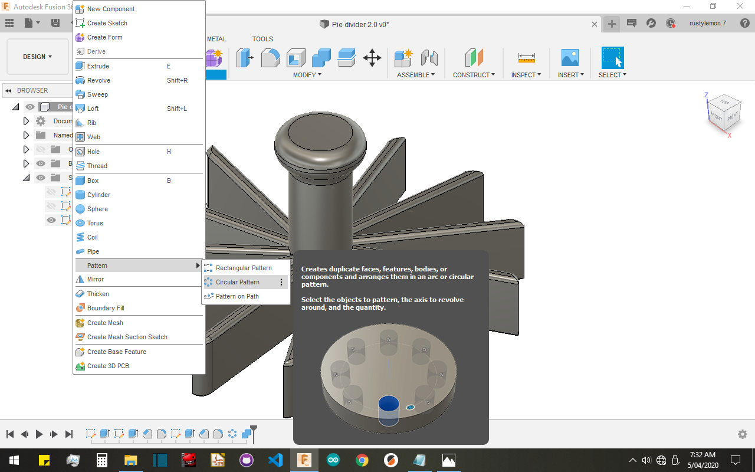
Task: Collapse the Pie divider root tree node
Action: coord(15,107)
